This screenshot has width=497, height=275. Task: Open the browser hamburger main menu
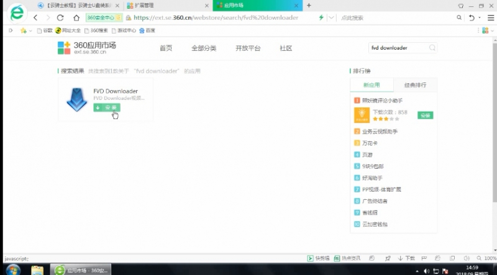pos(491,18)
